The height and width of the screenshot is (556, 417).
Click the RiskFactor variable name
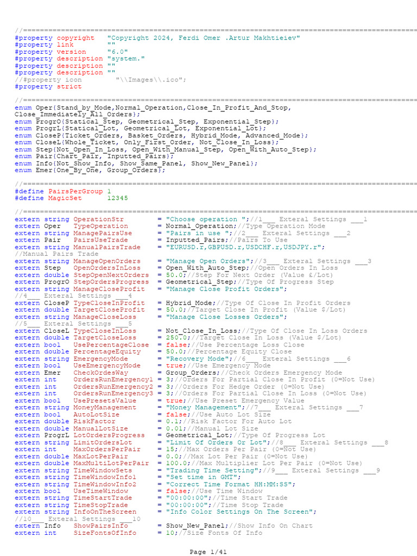(94, 421)
